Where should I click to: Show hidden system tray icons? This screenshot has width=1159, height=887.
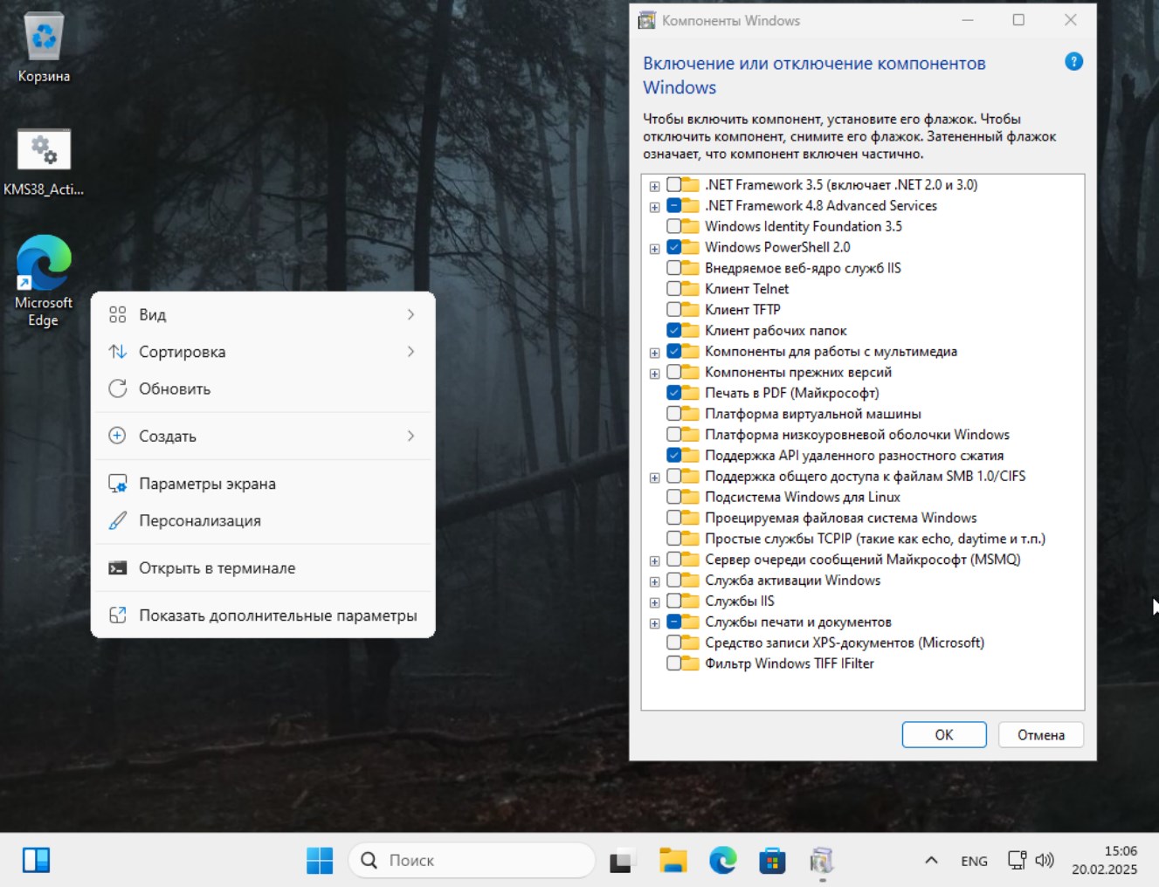coord(931,861)
